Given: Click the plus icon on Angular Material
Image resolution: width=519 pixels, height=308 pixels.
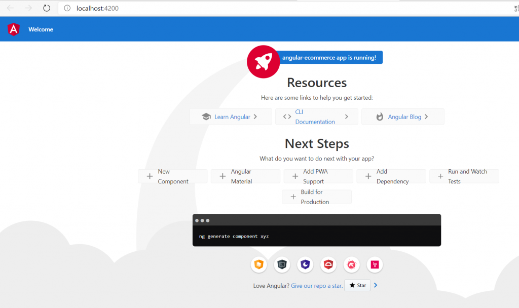Looking at the screenshot, I should tap(223, 176).
